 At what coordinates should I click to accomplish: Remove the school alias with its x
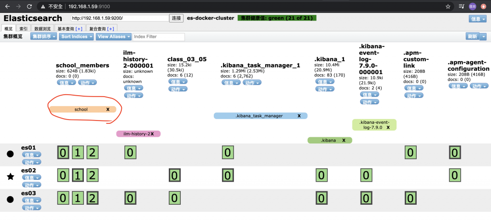tap(108, 110)
